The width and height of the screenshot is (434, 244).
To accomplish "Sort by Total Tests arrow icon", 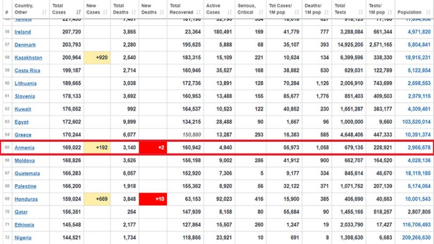I will pos(360,12).
